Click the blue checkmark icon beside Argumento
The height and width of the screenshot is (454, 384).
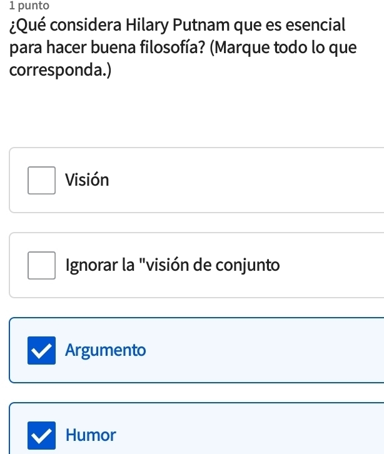pyautogui.click(x=41, y=350)
